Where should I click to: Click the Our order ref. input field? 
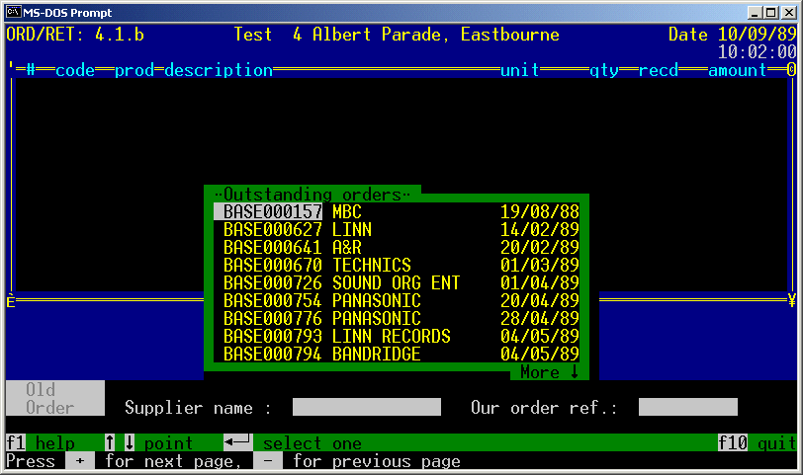[x=688, y=407]
